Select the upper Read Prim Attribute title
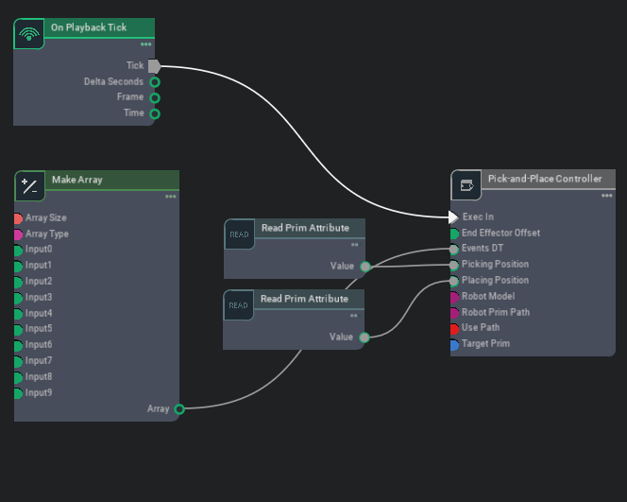 [305, 228]
